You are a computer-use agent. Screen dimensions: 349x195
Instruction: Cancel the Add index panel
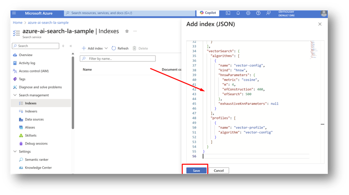(x=219, y=171)
